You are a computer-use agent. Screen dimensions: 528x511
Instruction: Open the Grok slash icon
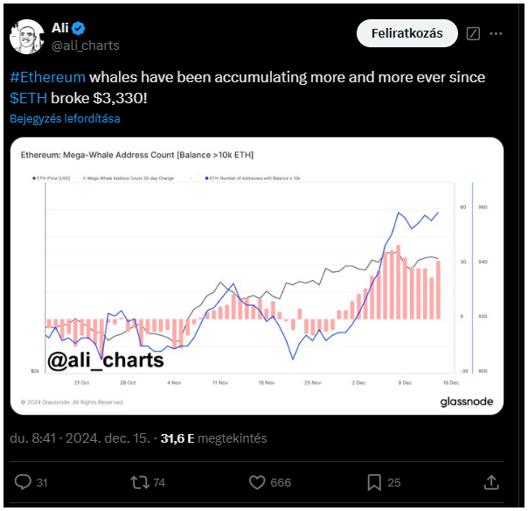point(473,34)
